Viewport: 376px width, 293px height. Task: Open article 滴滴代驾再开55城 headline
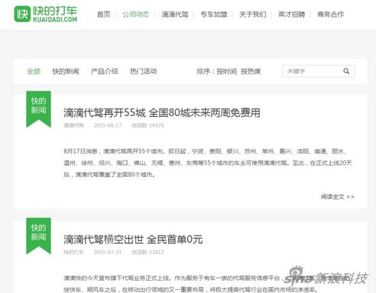coord(162,113)
